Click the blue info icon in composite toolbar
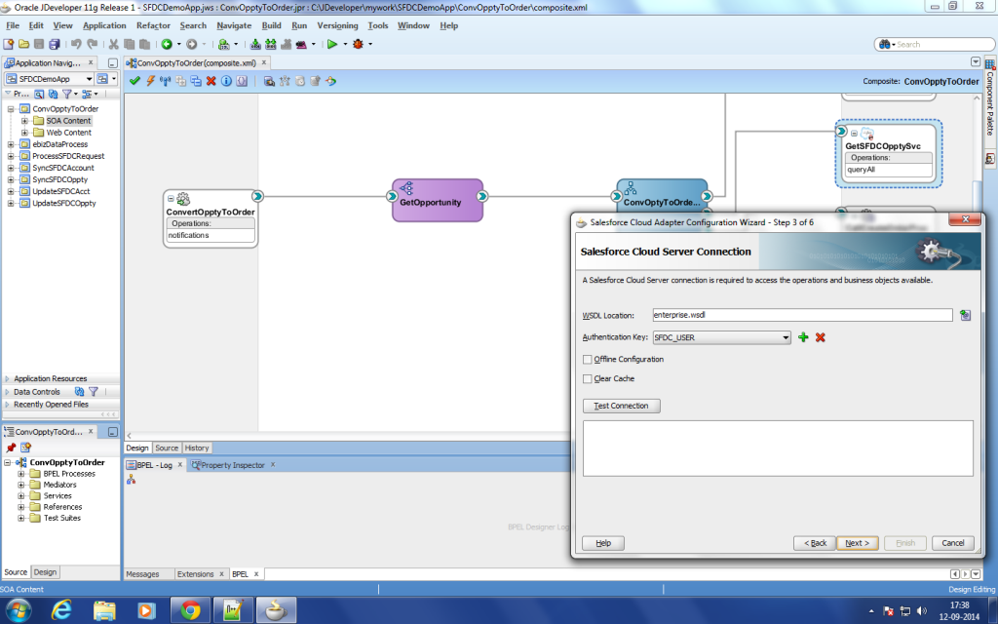Image resolution: width=998 pixels, height=624 pixels. (x=226, y=81)
